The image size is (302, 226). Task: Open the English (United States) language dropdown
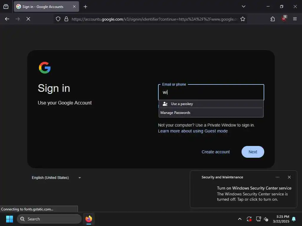56,177
